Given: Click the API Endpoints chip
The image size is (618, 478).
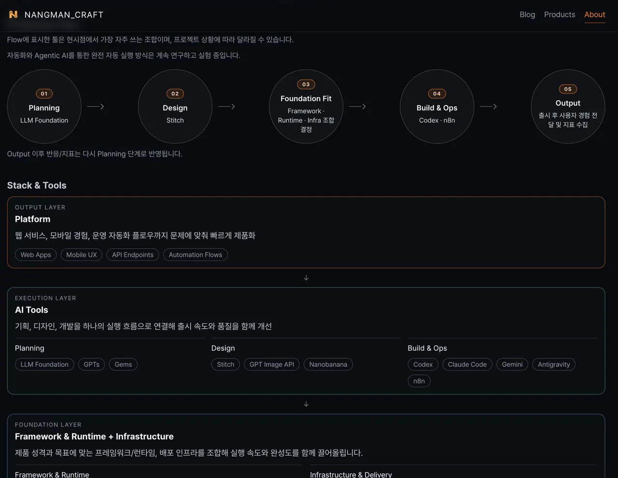Looking at the screenshot, I should pyautogui.click(x=133, y=255).
